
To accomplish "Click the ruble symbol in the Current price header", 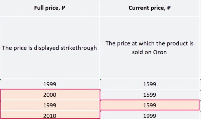I will [x=169, y=8].
